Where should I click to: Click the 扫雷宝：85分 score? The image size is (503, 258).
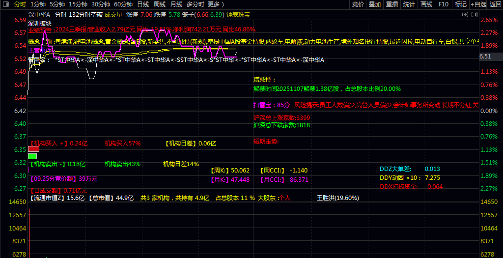(x=271, y=105)
